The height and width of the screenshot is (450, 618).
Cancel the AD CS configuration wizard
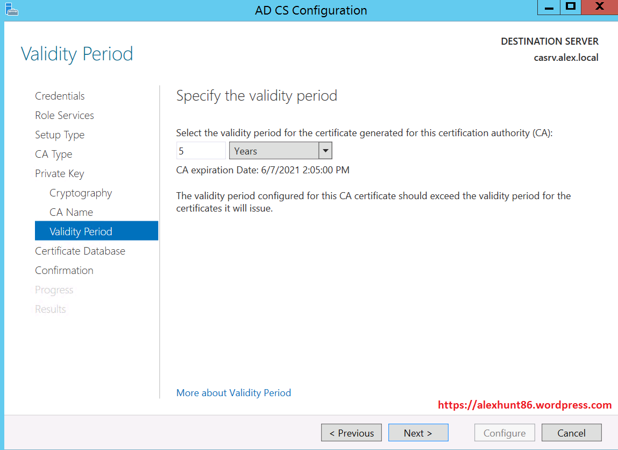point(571,433)
